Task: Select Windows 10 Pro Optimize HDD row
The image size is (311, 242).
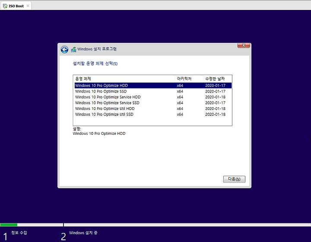Action: click(x=153, y=86)
